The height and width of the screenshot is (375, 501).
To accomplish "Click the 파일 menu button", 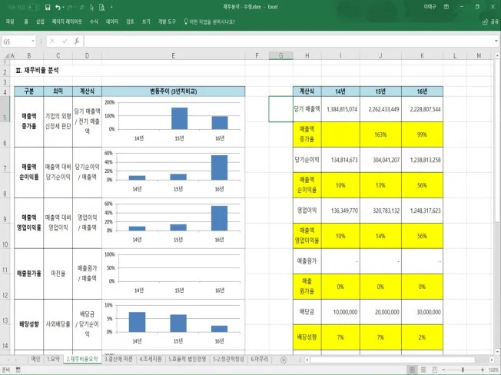I will [10, 22].
